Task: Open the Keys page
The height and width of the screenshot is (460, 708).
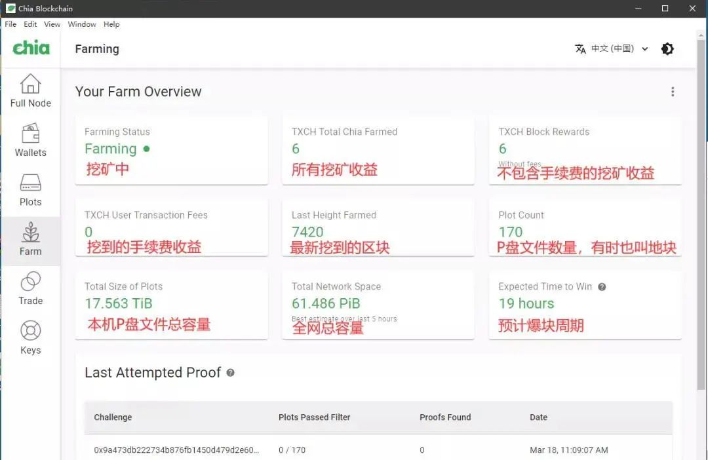Action: tap(30, 337)
